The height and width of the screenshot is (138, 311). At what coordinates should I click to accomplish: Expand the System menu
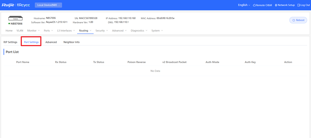coord(157,31)
